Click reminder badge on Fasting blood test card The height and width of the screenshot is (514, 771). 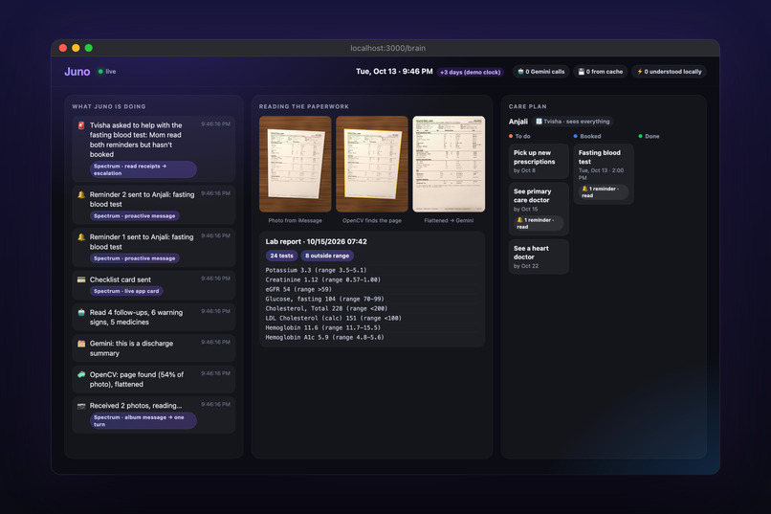[x=604, y=191]
